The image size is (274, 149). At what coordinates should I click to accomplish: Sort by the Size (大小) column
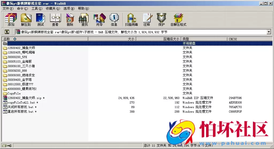pyautogui.click(x=112, y=39)
